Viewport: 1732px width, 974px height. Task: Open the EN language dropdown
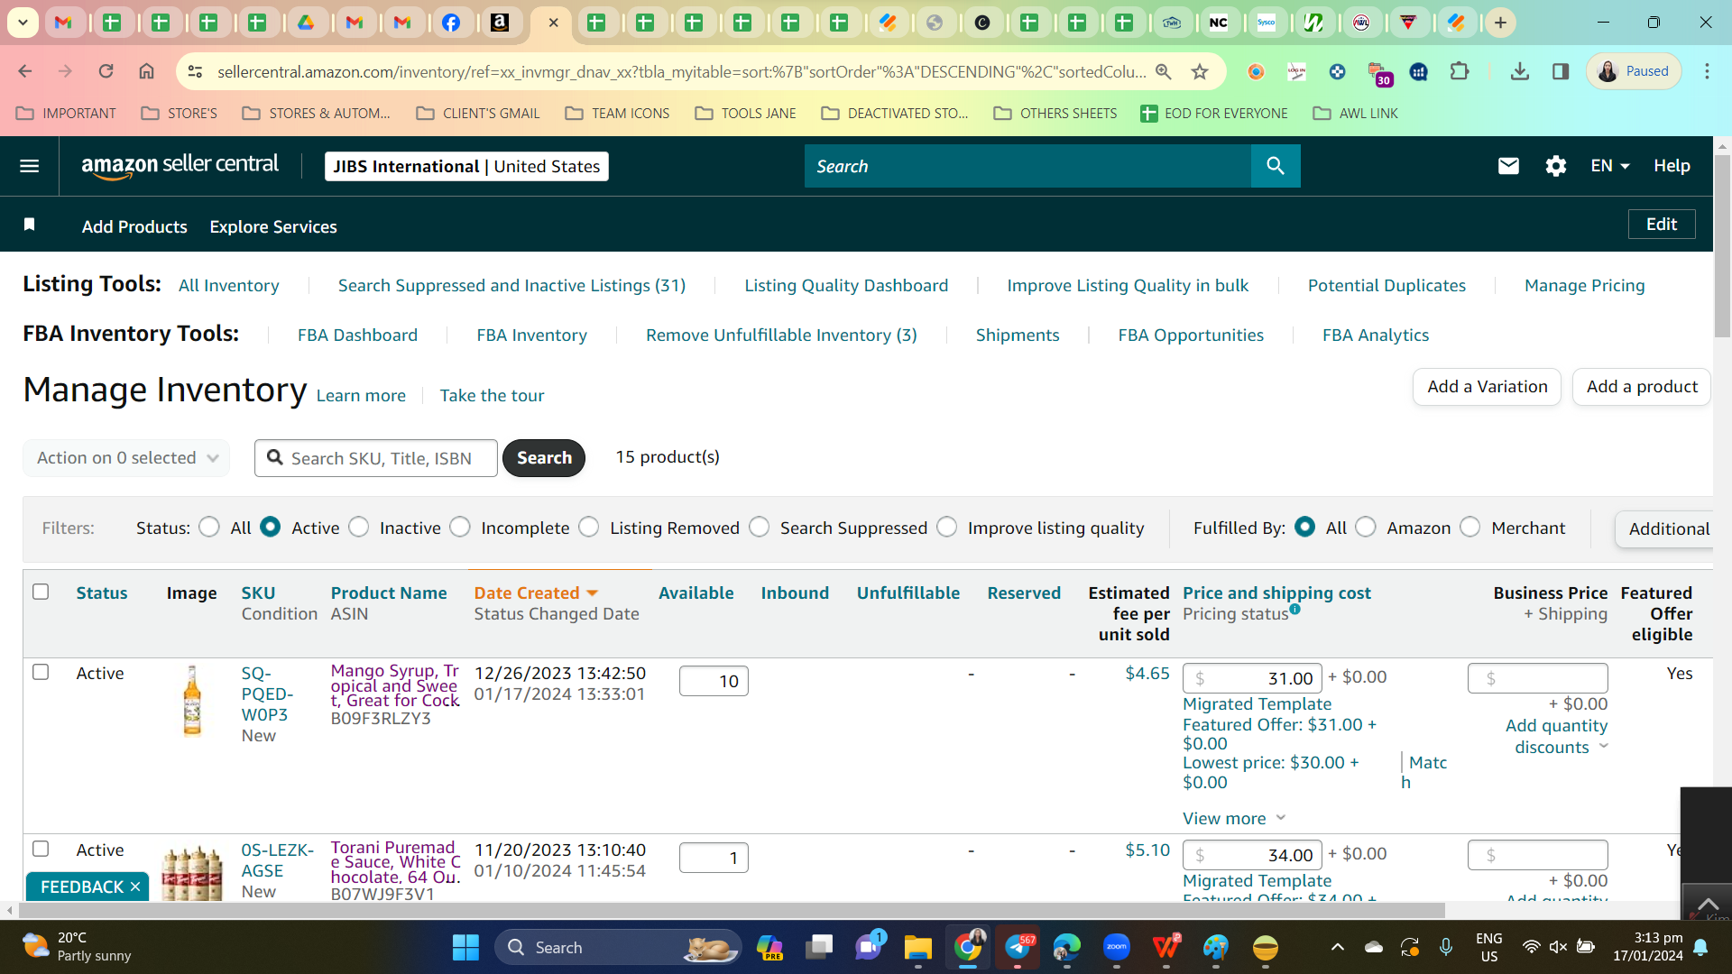pos(1610,166)
